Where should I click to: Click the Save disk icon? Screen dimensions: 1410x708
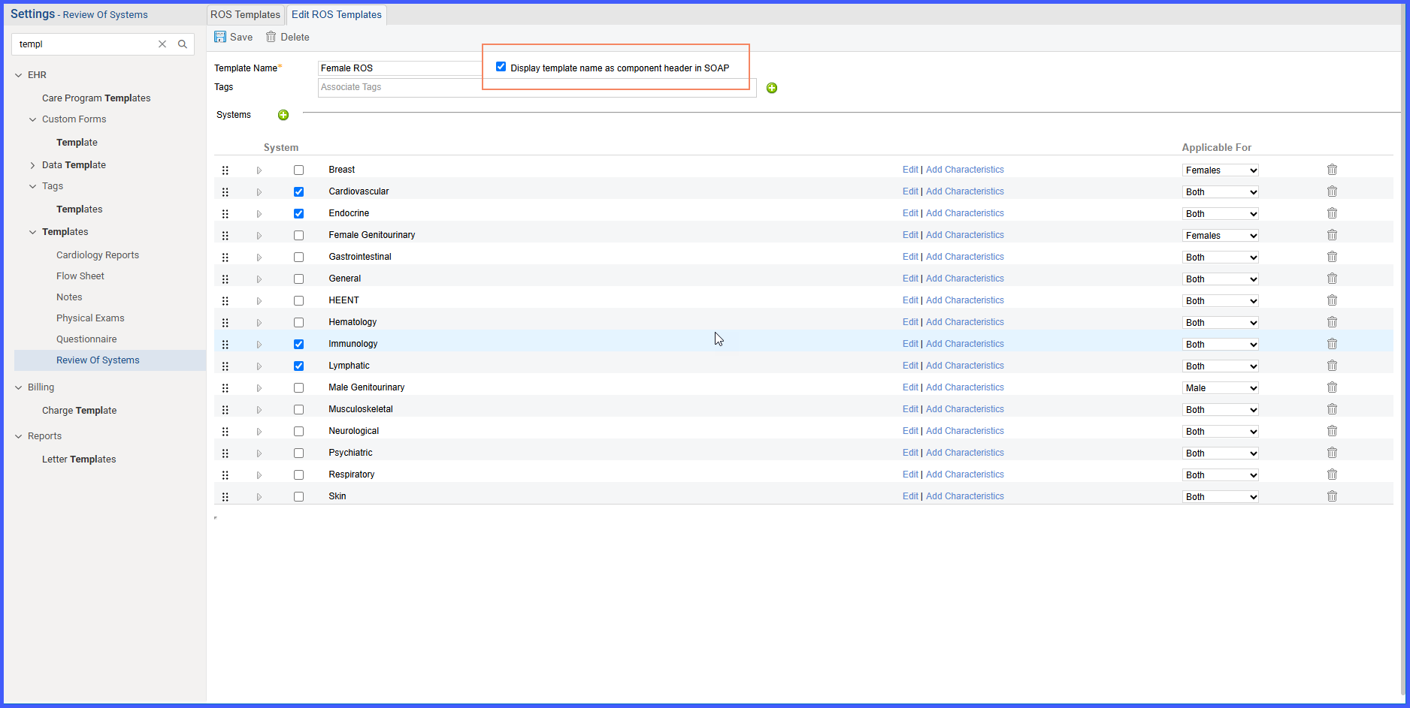tap(220, 37)
